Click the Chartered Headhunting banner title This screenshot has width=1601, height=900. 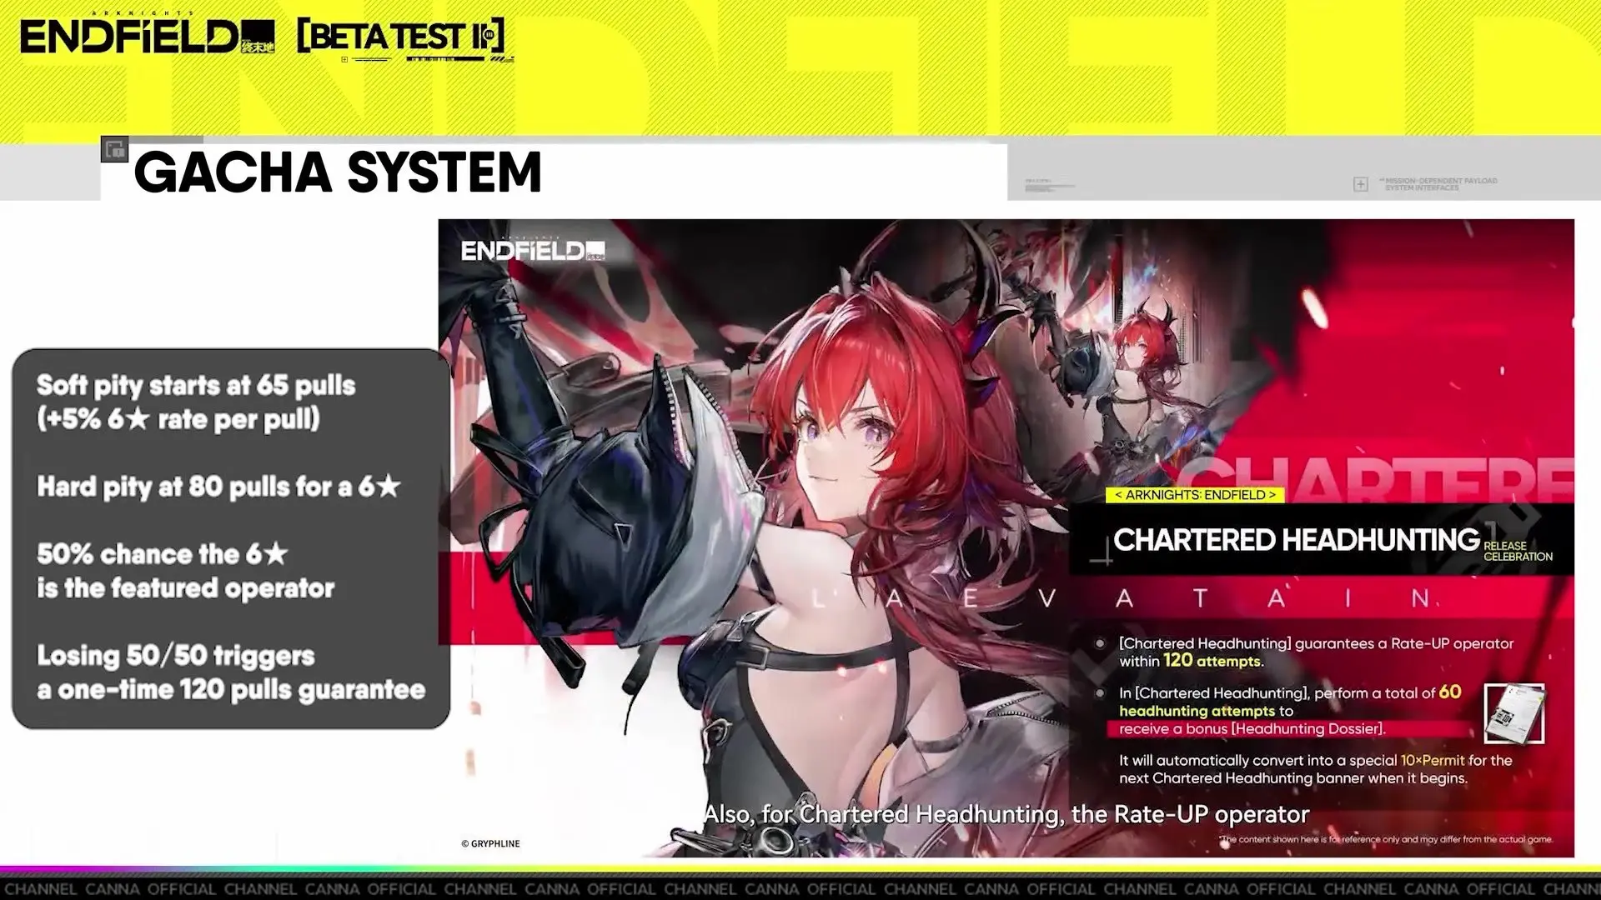coord(1296,540)
